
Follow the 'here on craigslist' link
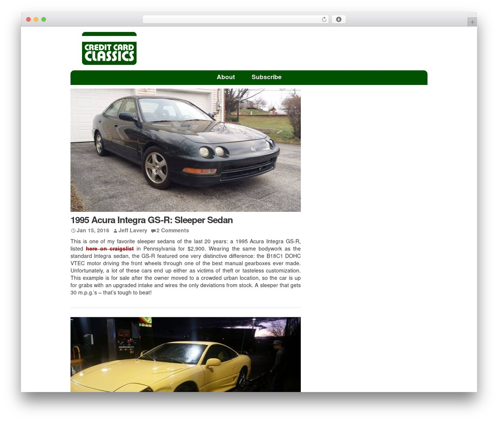tap(110, 249)
